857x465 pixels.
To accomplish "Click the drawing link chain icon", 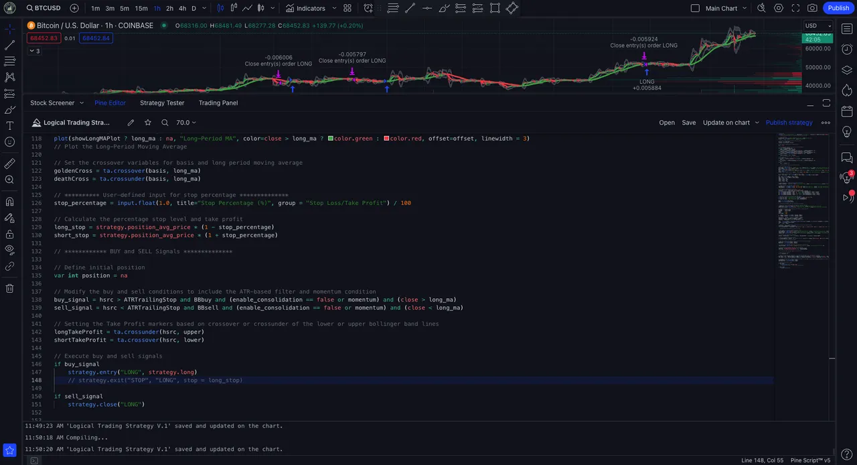I will [9, 266].
